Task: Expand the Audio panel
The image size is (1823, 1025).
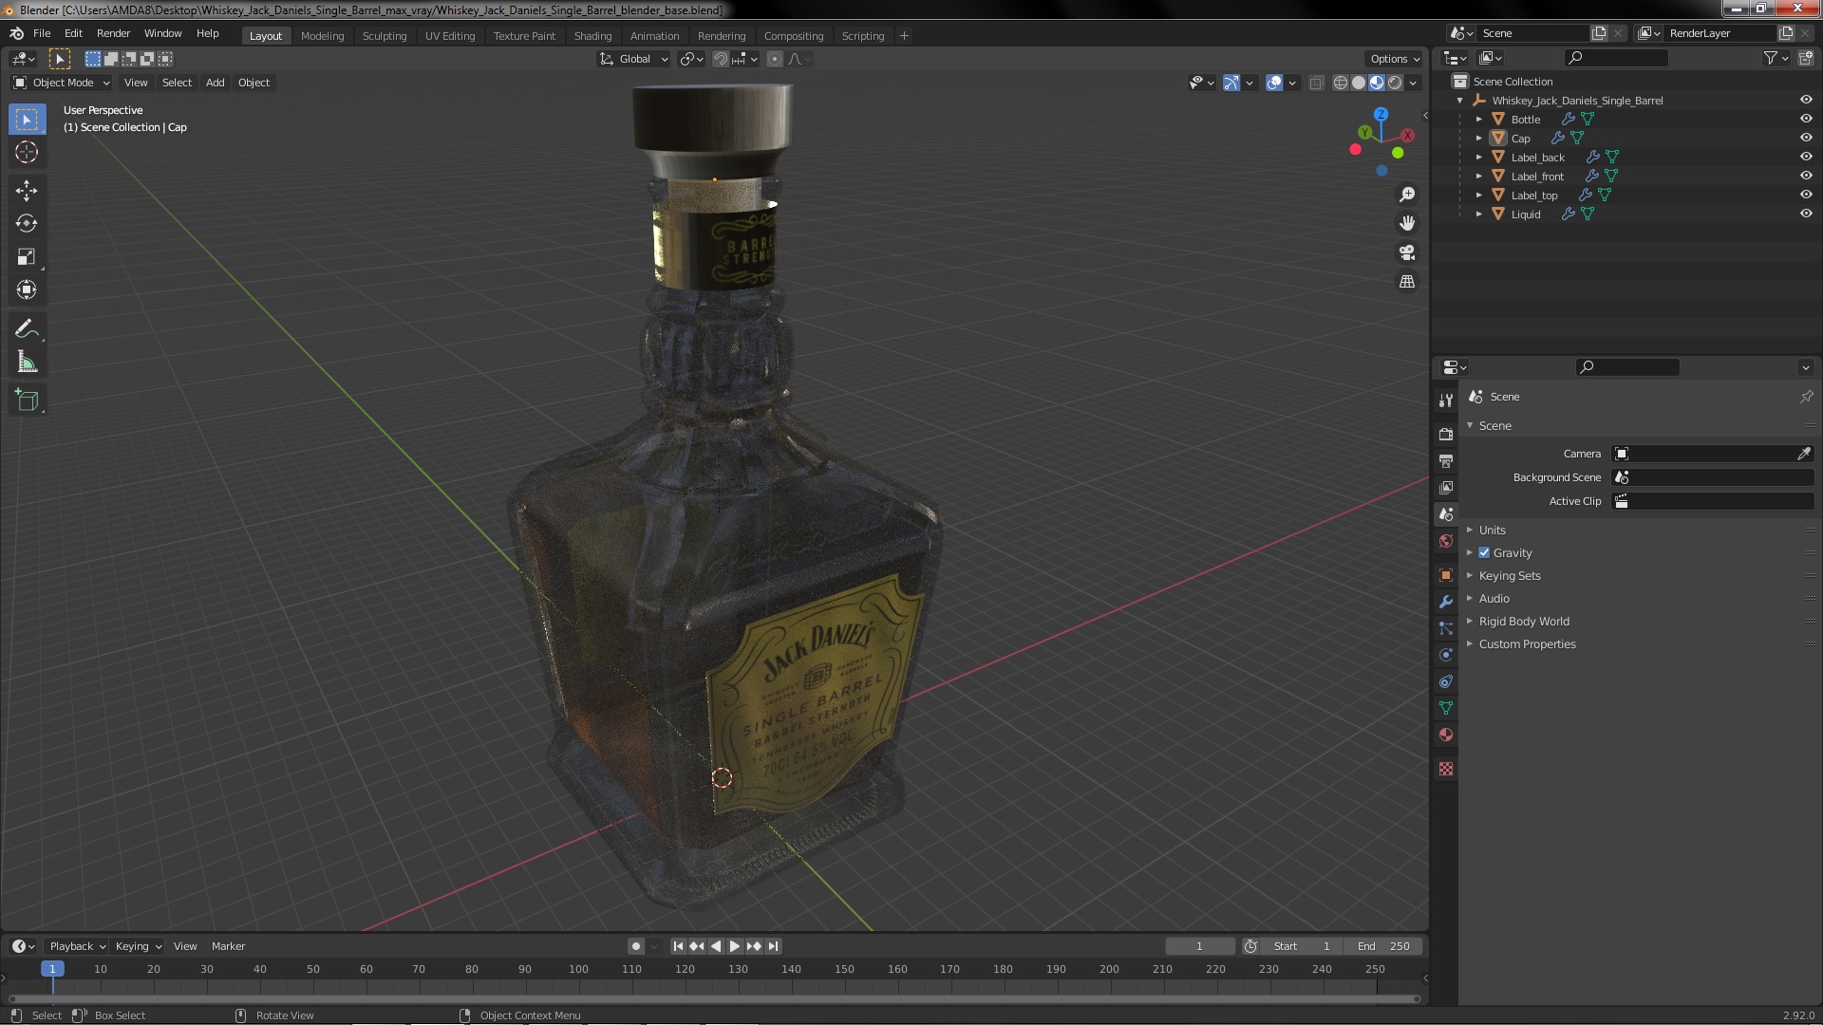Action: pos(1494,598)
